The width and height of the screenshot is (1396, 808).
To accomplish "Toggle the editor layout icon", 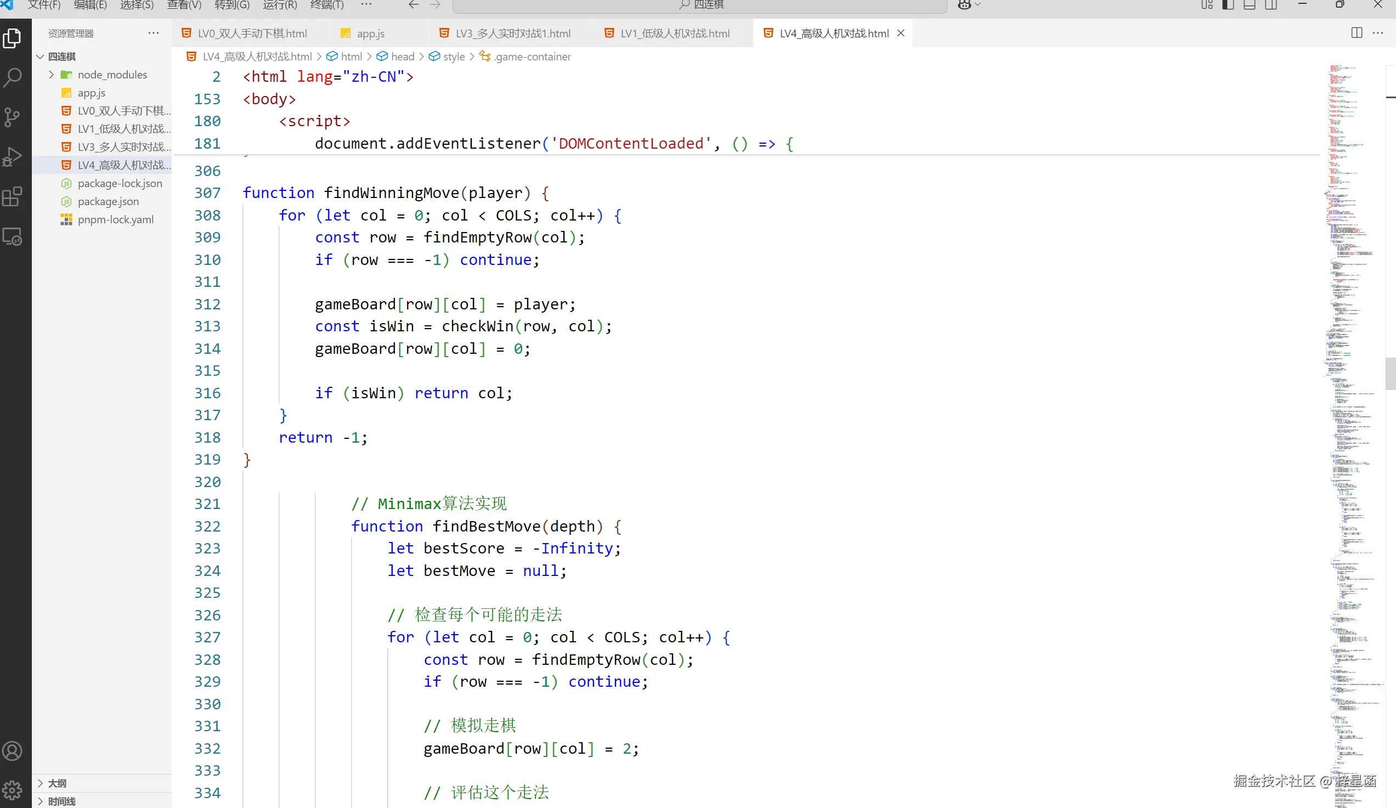I will tap(1357, 33).
